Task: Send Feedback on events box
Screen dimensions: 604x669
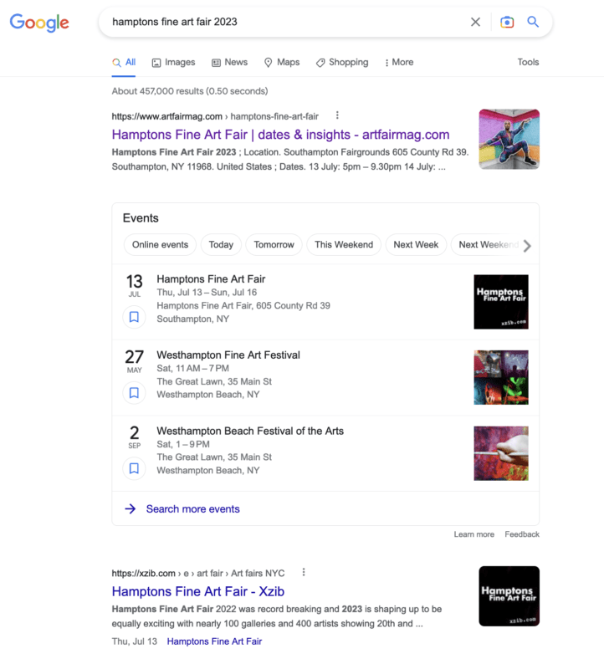Action: 522,534
